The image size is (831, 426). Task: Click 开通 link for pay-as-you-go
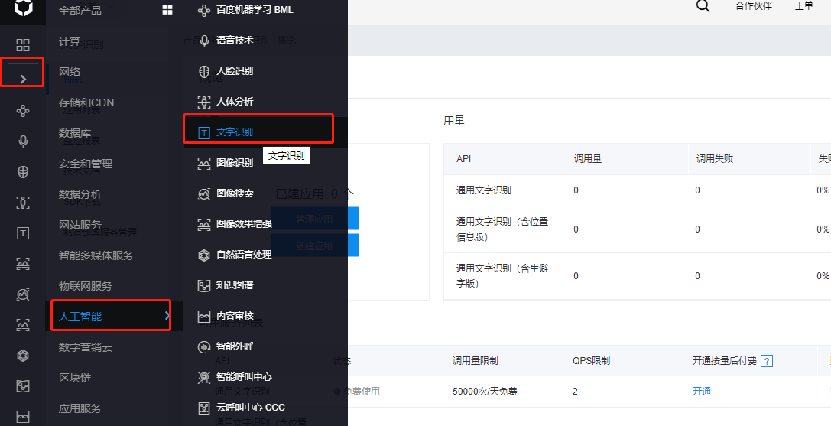[702, 392]
